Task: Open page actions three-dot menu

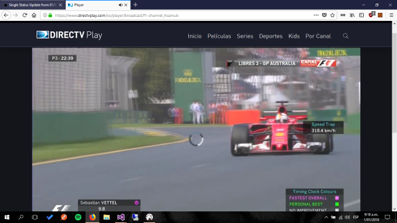Action: click(316, 15)
